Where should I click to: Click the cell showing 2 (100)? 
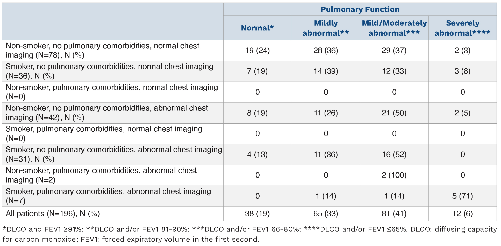[394, 175]
